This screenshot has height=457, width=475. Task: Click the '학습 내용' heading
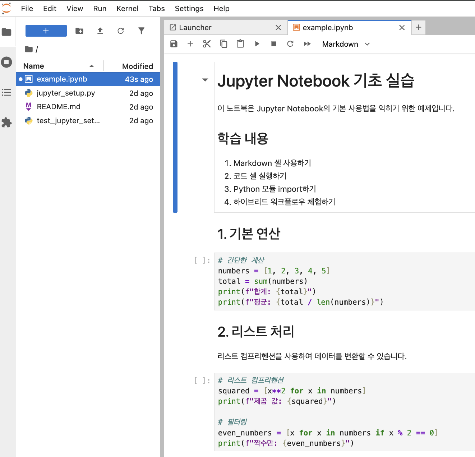(243, 138)
